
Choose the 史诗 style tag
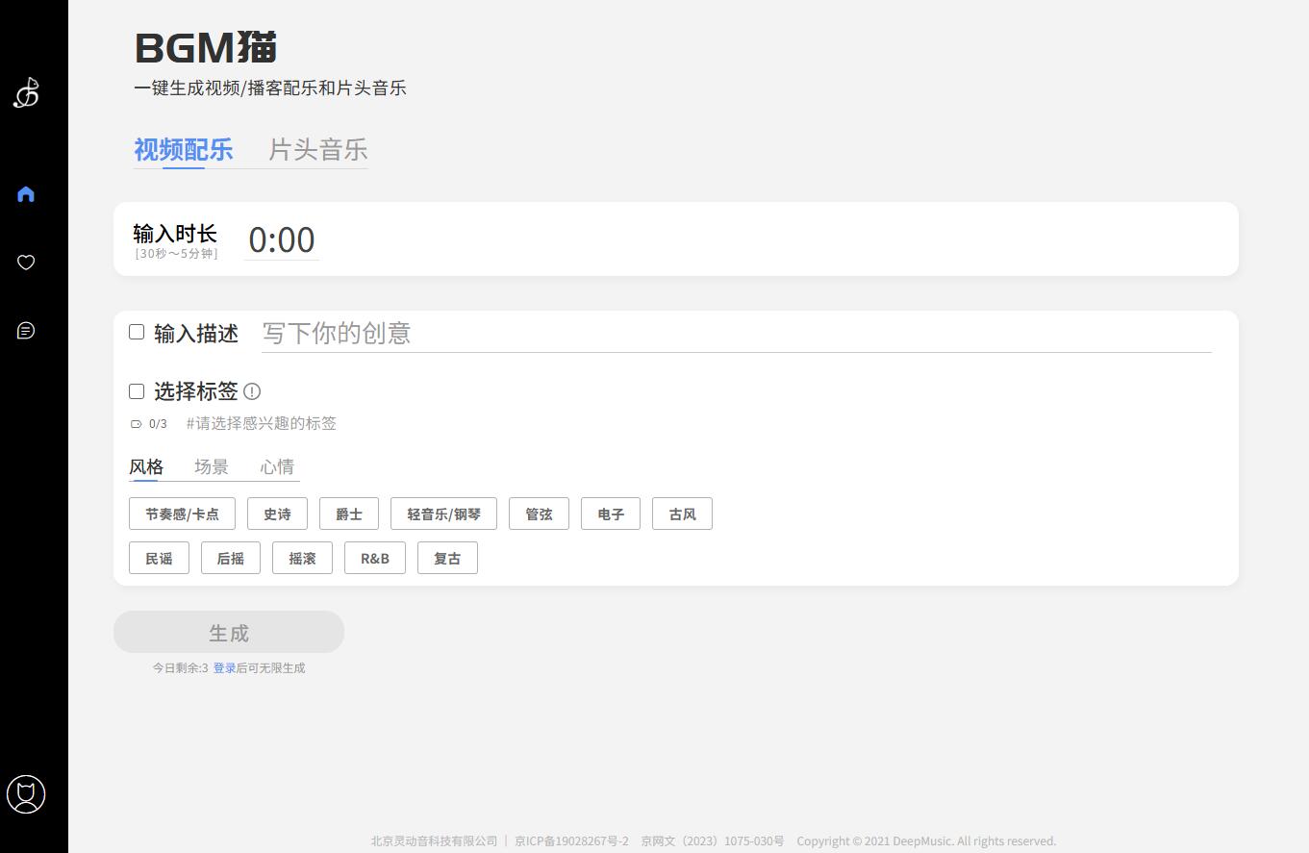277,514
